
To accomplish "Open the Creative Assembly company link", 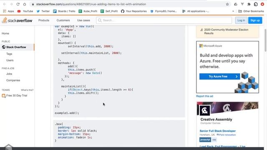I will (x=216, y=120).
